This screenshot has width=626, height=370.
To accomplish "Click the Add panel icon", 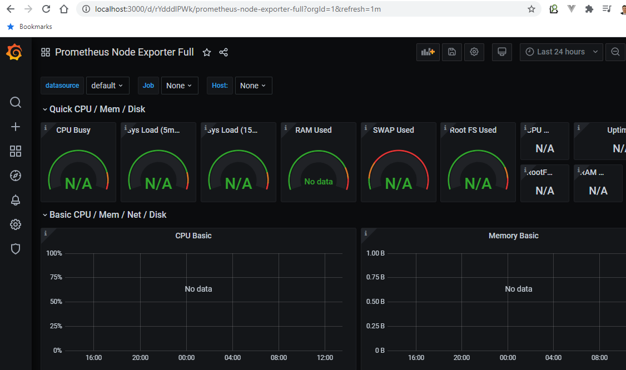I will coord(428,52).
